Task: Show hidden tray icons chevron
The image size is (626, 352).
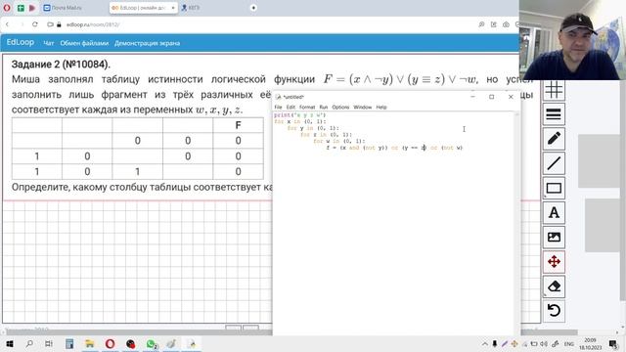Action: pyautogui.click(x=485, y=343)
